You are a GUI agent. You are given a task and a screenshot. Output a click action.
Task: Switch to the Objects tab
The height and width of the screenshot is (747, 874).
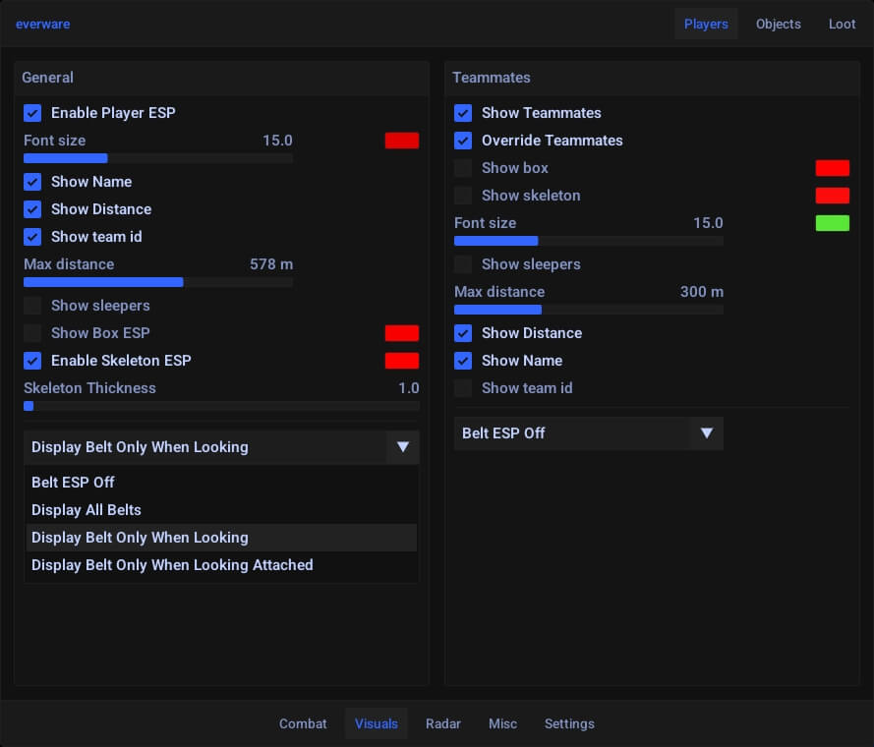click(x=778, y=24)
